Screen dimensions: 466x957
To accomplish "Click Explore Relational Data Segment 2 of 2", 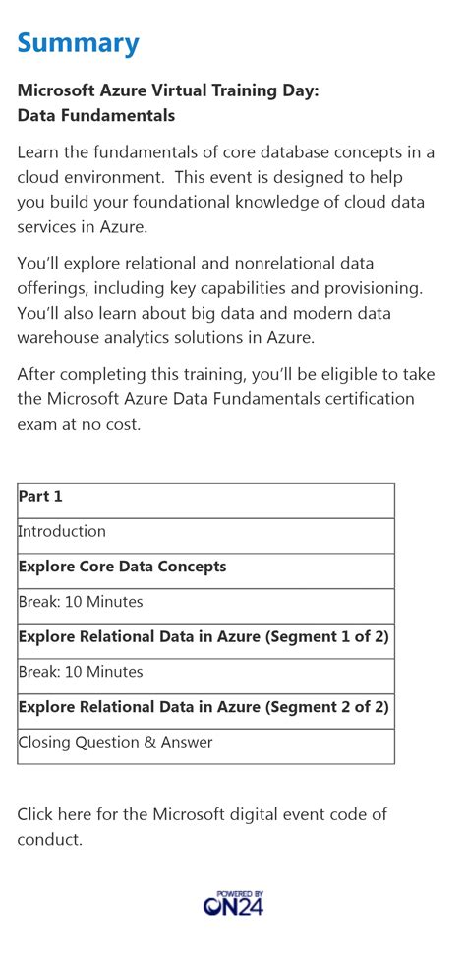I will pos(205,712).
